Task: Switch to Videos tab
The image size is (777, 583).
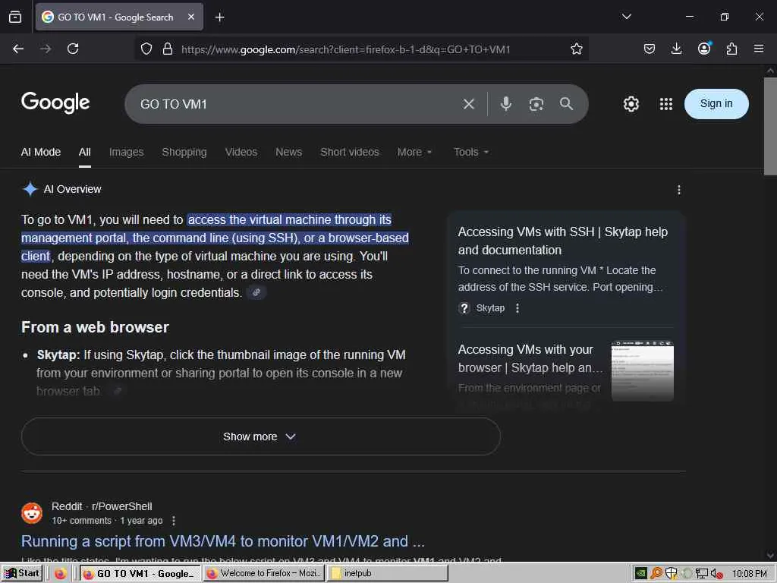Action: [x=241, y=152]
